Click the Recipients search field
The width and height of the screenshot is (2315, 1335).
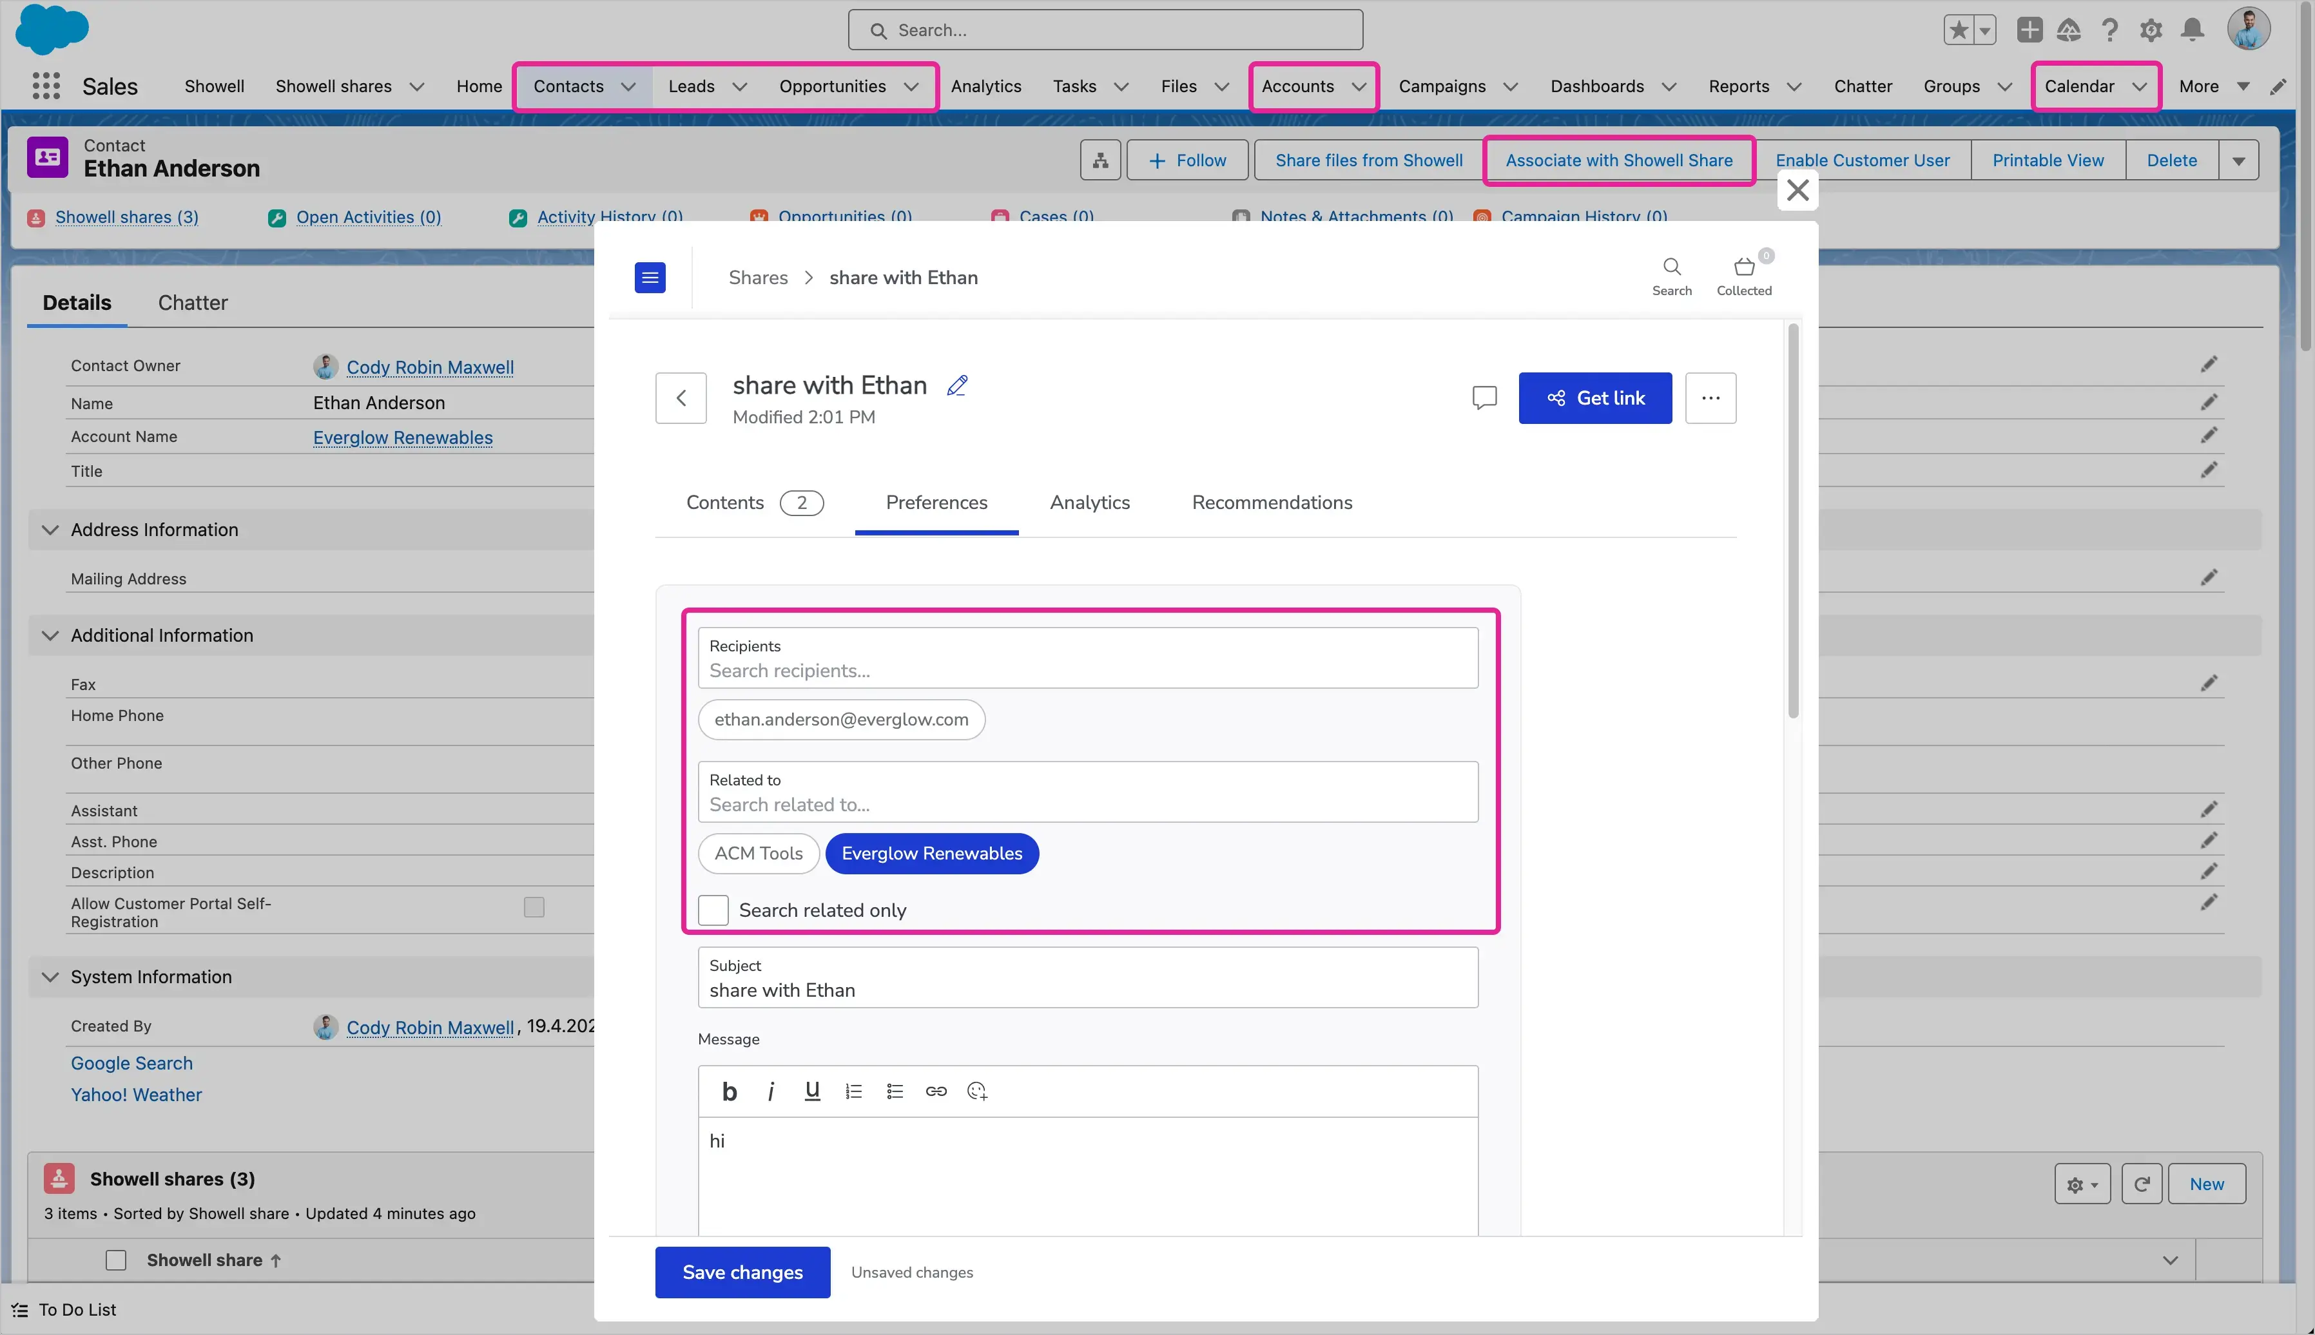click(1088, 658)
